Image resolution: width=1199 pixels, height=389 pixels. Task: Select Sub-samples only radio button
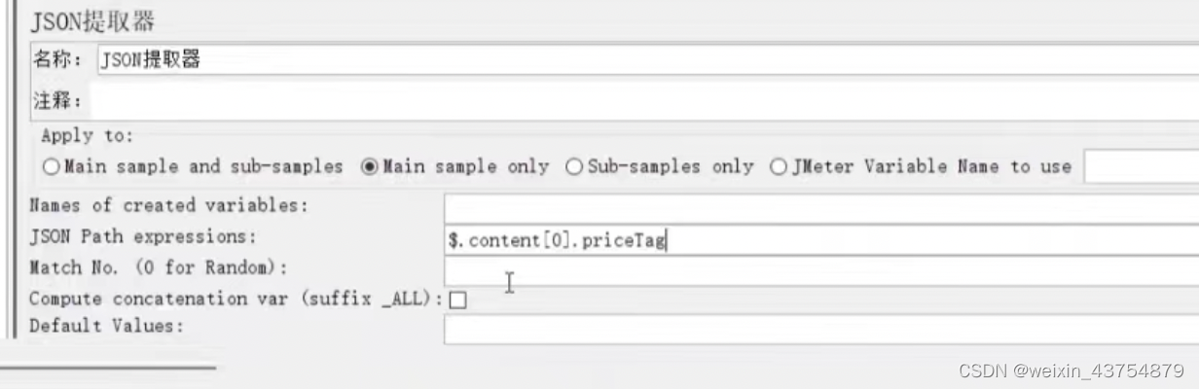(x=573, y=167)
